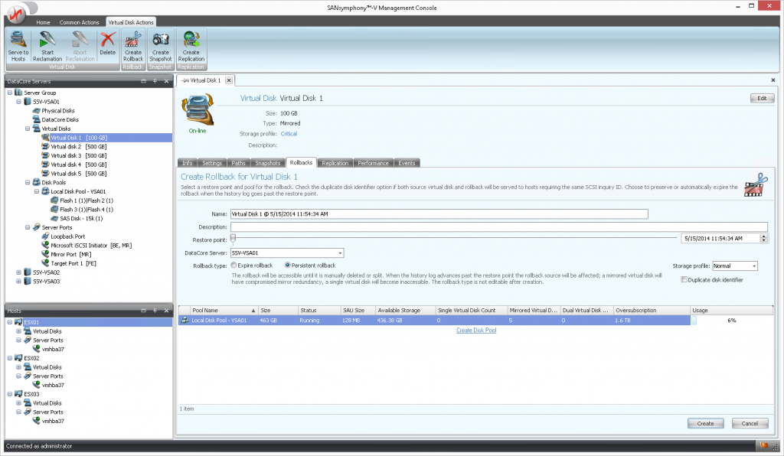The image size is (784, 456).
Task: Click the Create Disk Pool link
Action: [x=476, y=331]
